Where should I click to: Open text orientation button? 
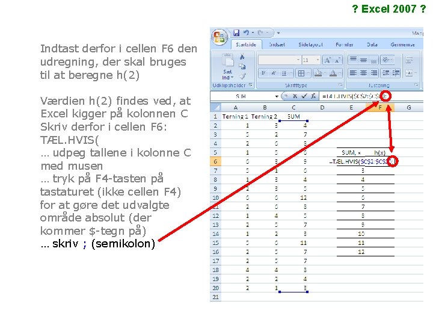[387, 60]
